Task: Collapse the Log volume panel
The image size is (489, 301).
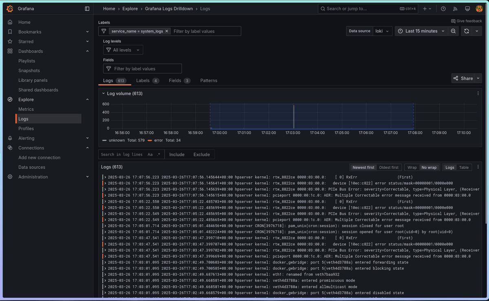Action: click(x=104, y=94)
